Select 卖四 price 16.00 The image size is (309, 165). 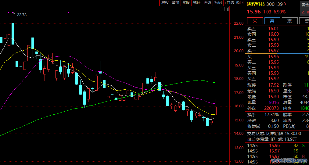(x=274, y=34)
